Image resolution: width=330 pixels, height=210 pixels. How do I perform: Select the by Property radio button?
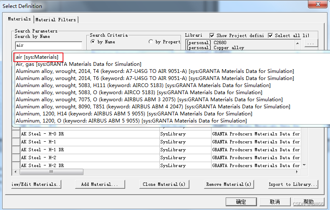151,42
